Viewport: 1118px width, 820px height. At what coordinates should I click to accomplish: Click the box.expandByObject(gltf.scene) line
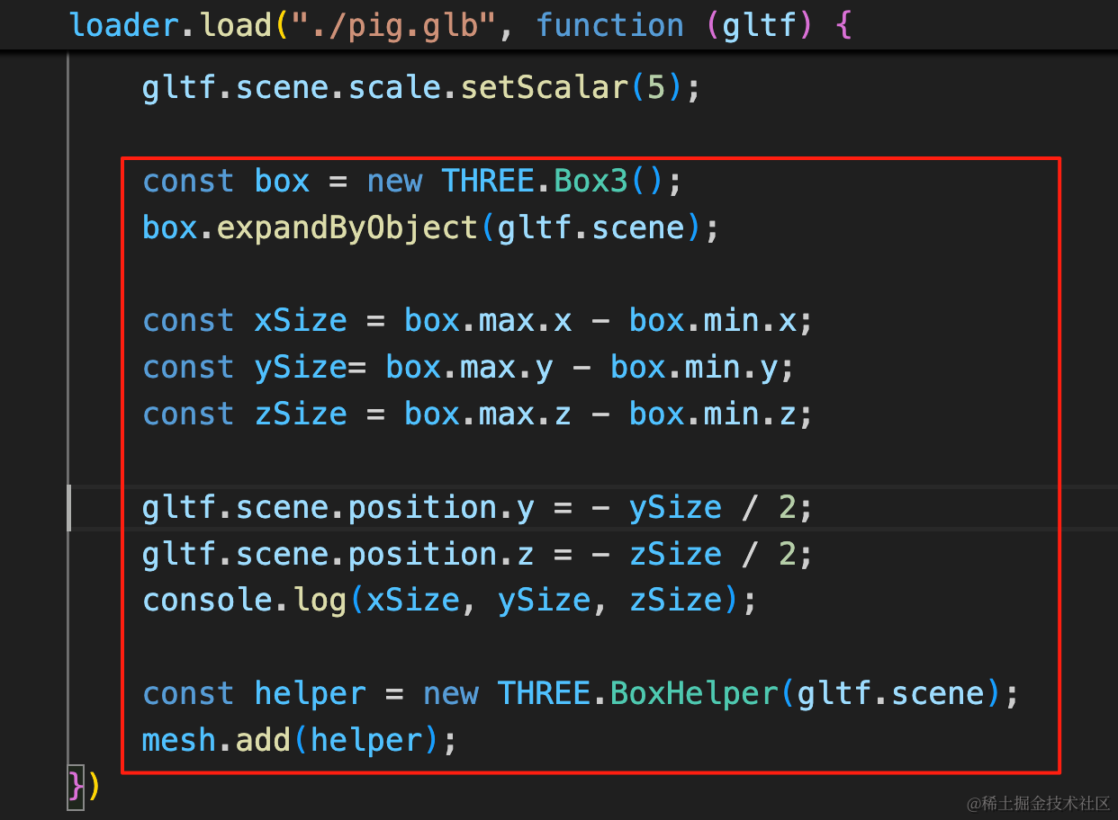click(431, 228)
